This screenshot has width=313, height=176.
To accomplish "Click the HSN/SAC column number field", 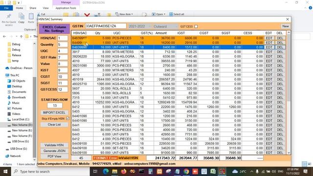I will tap(63, 38).
